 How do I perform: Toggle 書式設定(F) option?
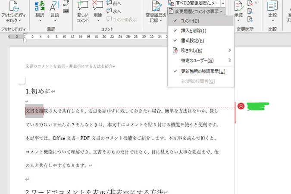(x=200, y=41)
